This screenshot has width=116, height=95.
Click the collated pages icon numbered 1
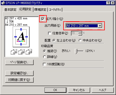click(14, 52)
